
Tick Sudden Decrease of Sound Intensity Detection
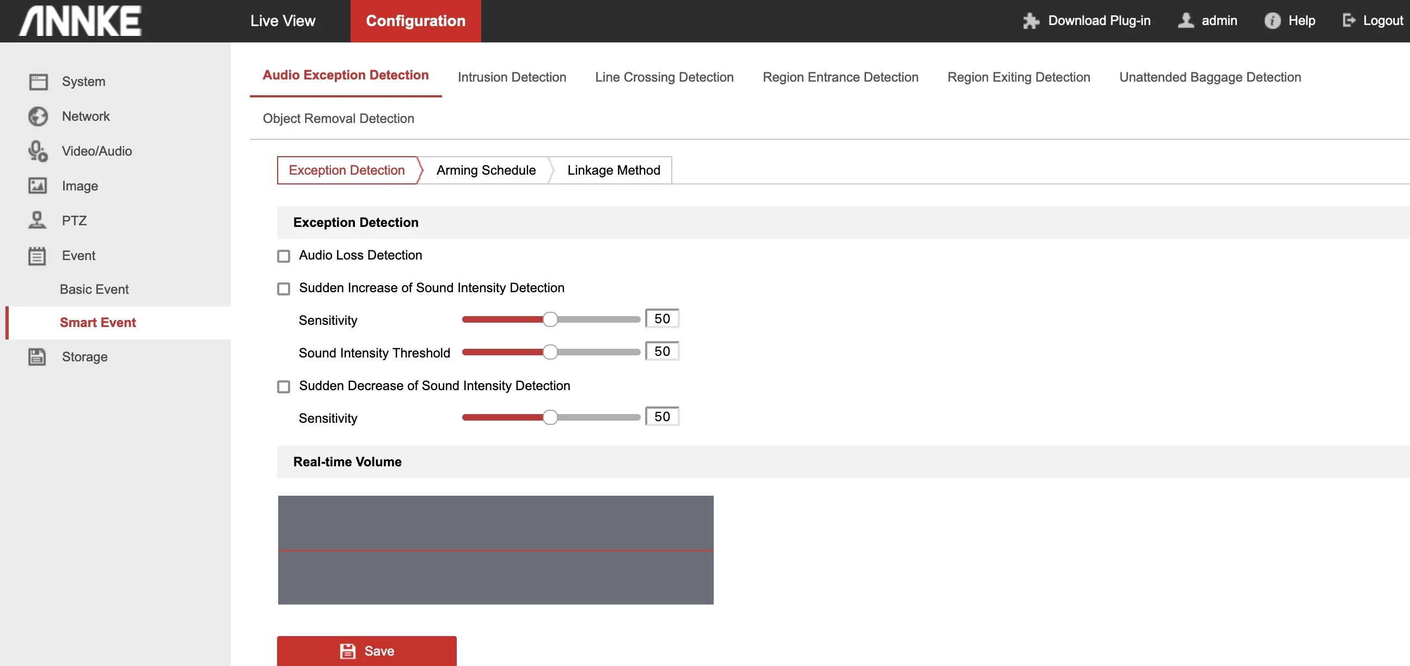(x=284, y=386)
